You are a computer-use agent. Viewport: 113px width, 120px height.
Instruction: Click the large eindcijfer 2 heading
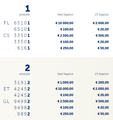28,68
